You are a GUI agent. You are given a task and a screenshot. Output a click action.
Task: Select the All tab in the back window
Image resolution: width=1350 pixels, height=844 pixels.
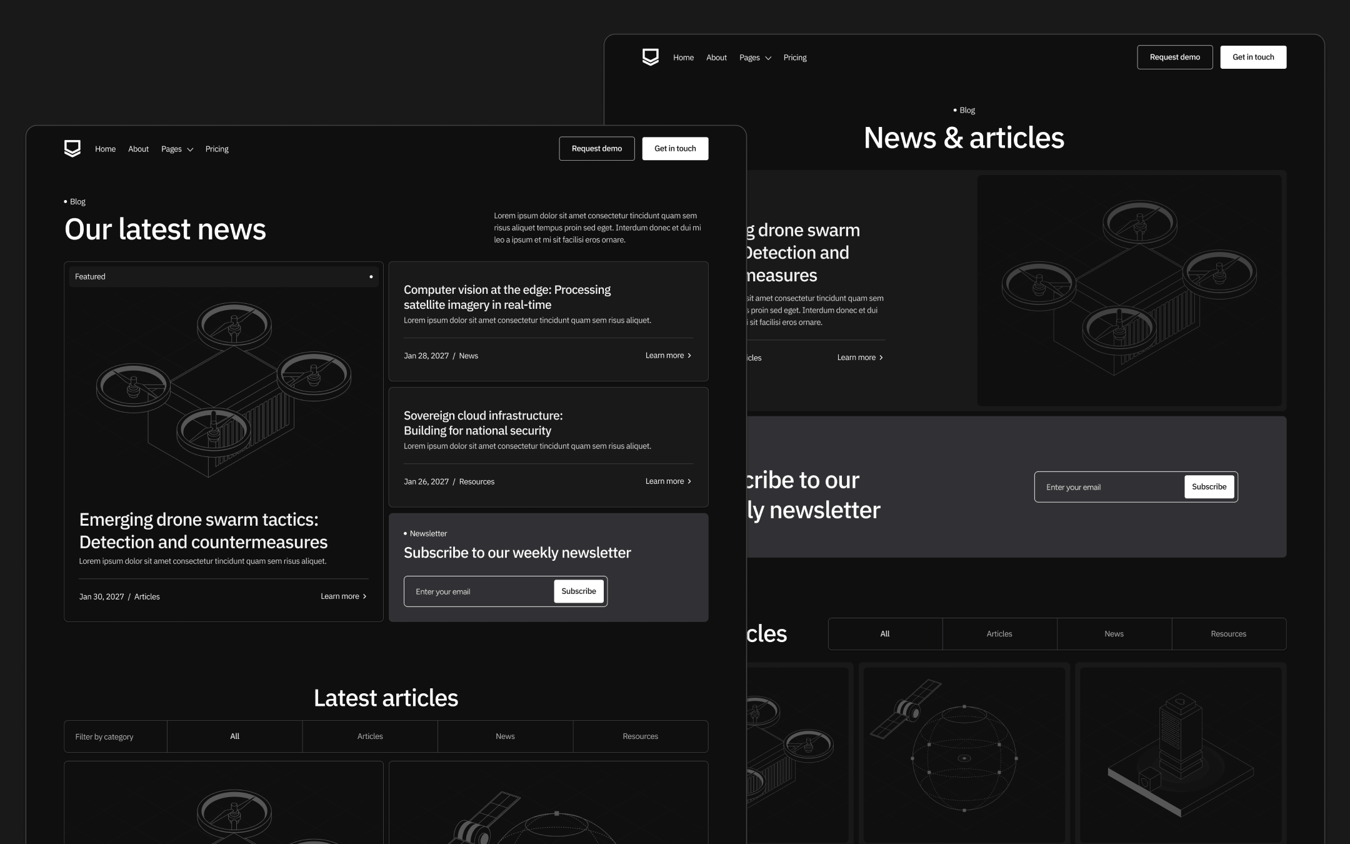click(x=885, y=633)
